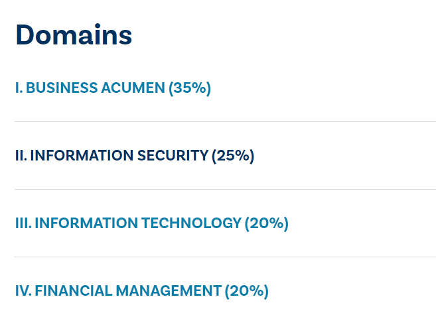Screen dimensions: 436x317
Task: Expand the Information Technology (20%) section
Action: click(x=225, y=223)
